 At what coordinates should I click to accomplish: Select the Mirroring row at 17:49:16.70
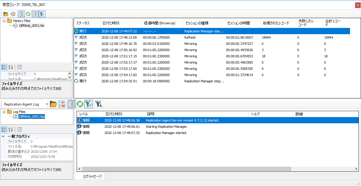click(x=212, y=44)
